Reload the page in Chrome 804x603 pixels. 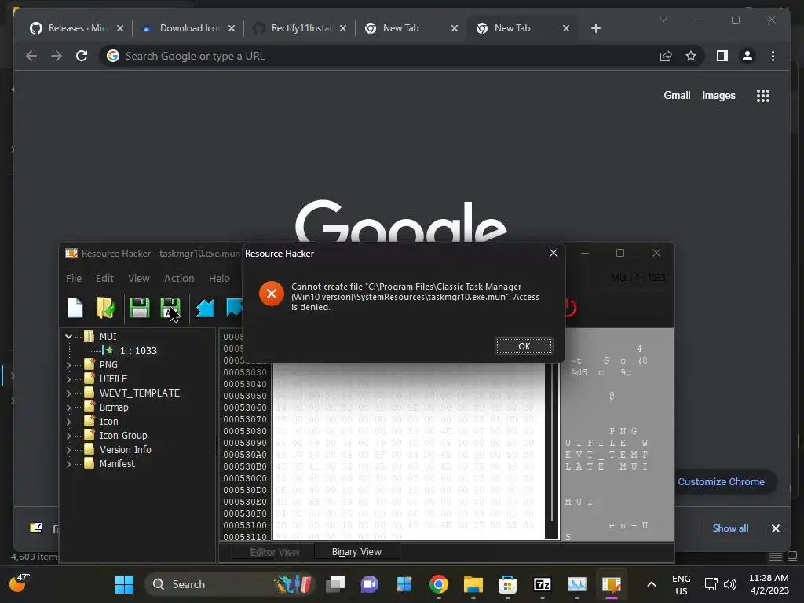tap(82, 56)
